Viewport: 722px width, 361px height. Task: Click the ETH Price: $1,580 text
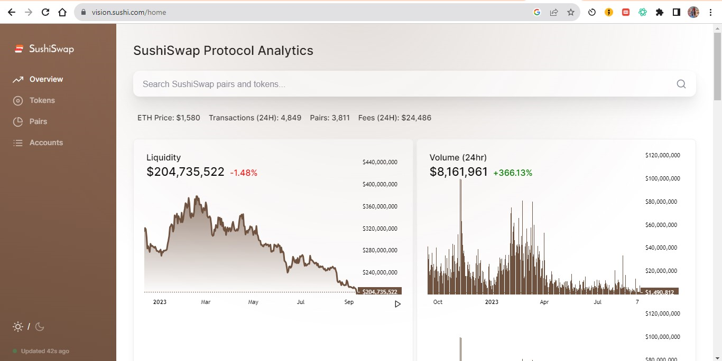click(x=169, y=118)
